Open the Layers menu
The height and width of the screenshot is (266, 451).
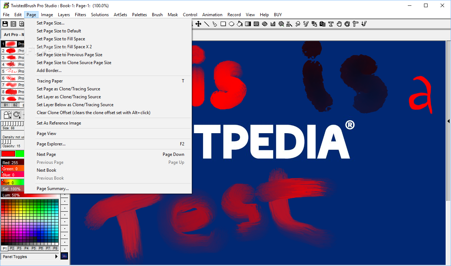64,15
